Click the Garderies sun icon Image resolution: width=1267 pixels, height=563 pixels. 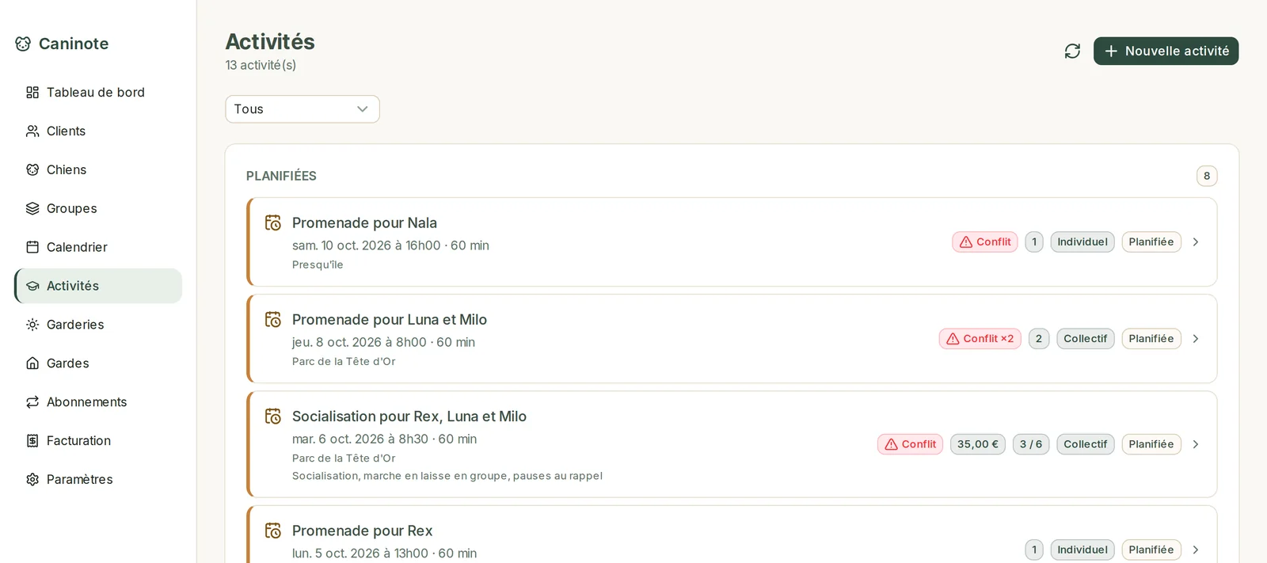[32, 325]
